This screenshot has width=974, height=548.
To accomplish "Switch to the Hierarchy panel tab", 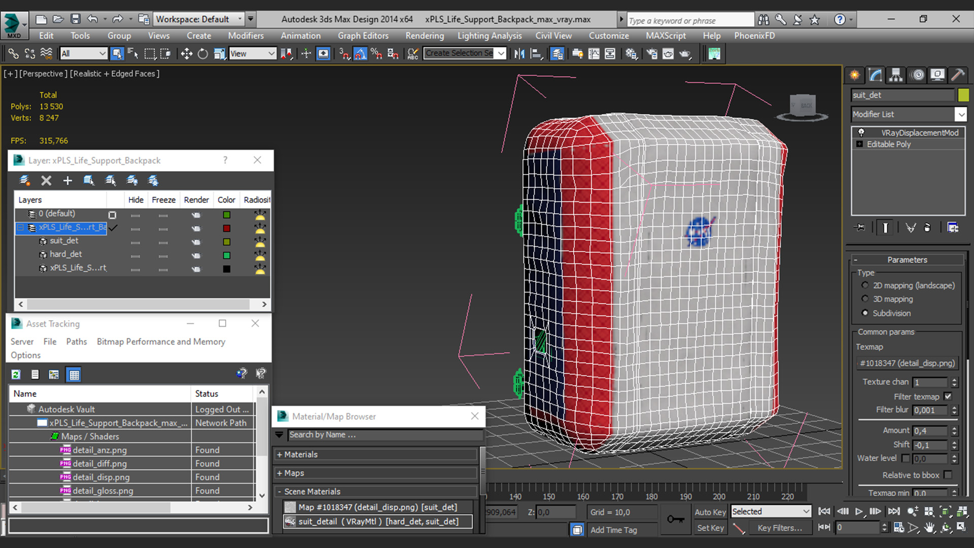I will 896,75.
